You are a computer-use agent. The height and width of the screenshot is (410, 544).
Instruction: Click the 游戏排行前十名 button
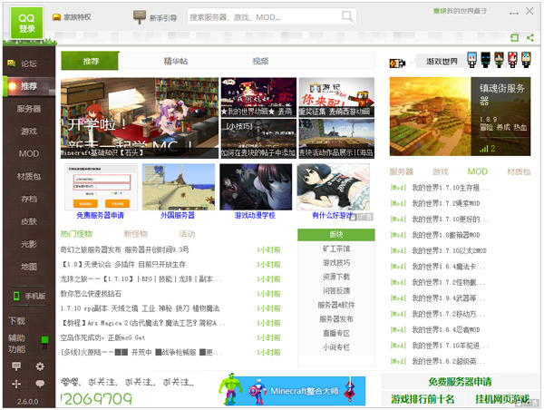(423, 399)
